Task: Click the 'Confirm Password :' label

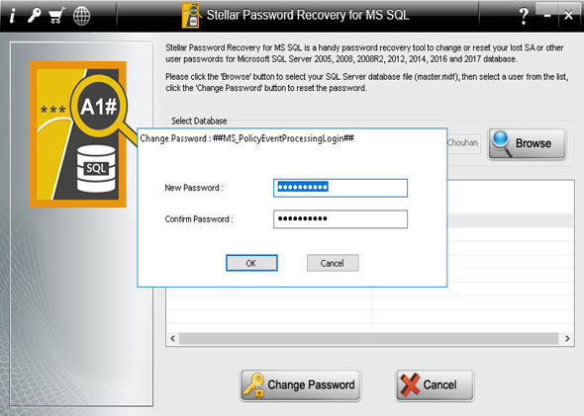Action: (x=199, y=219)
